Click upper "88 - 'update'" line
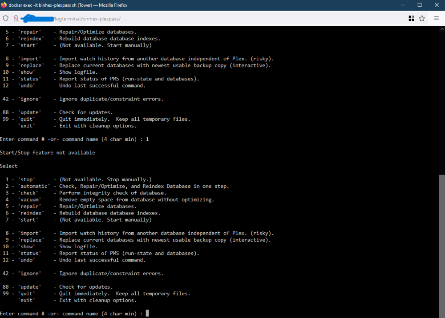Screen dimensions: 445x318 (x=57, y=112)
